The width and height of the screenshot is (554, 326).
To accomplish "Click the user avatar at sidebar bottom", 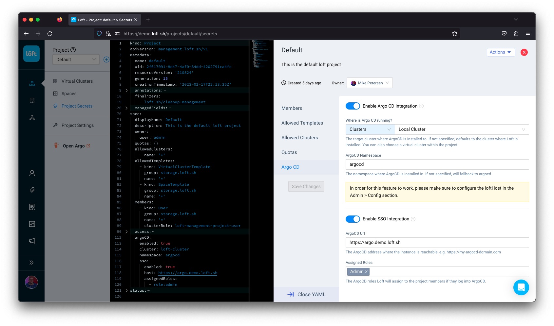I will pos(31,282).
